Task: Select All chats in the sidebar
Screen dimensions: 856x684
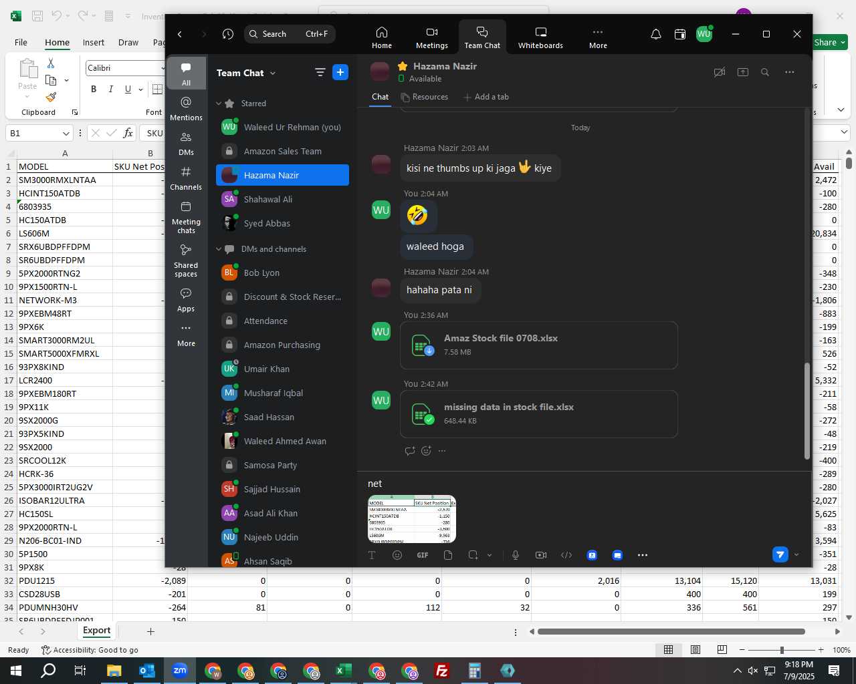Action: pos(186,73)
